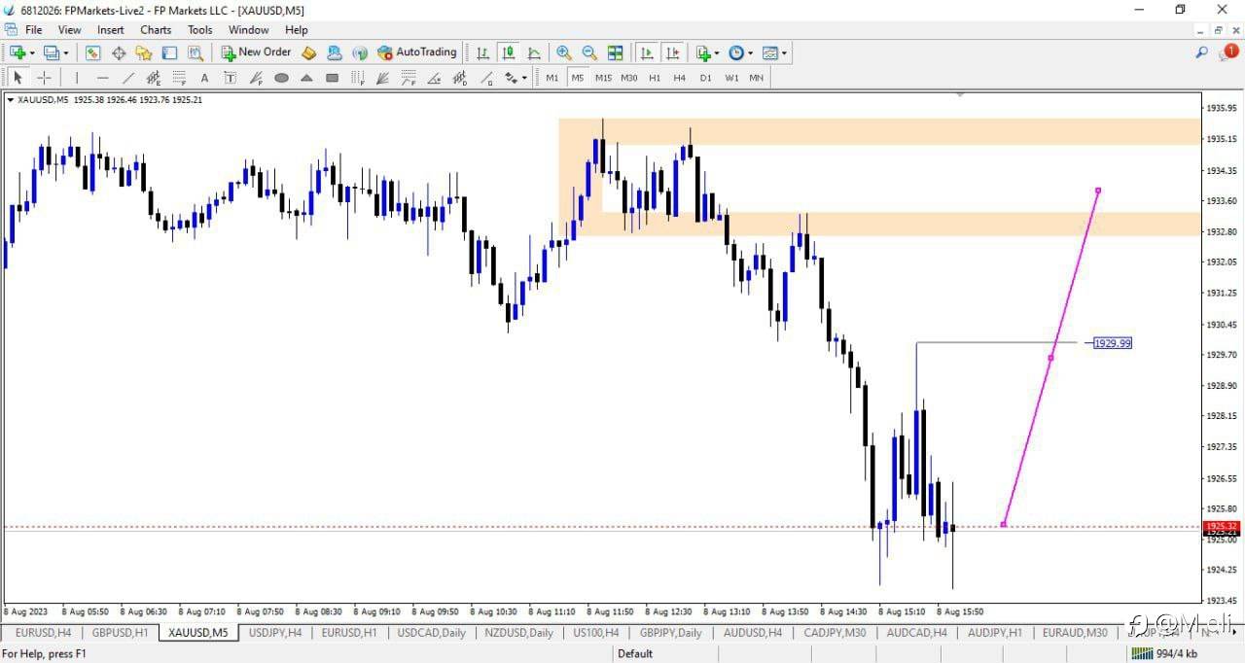
Task: Show the Navigator panel star-folder icon
Action: (143, 52)
